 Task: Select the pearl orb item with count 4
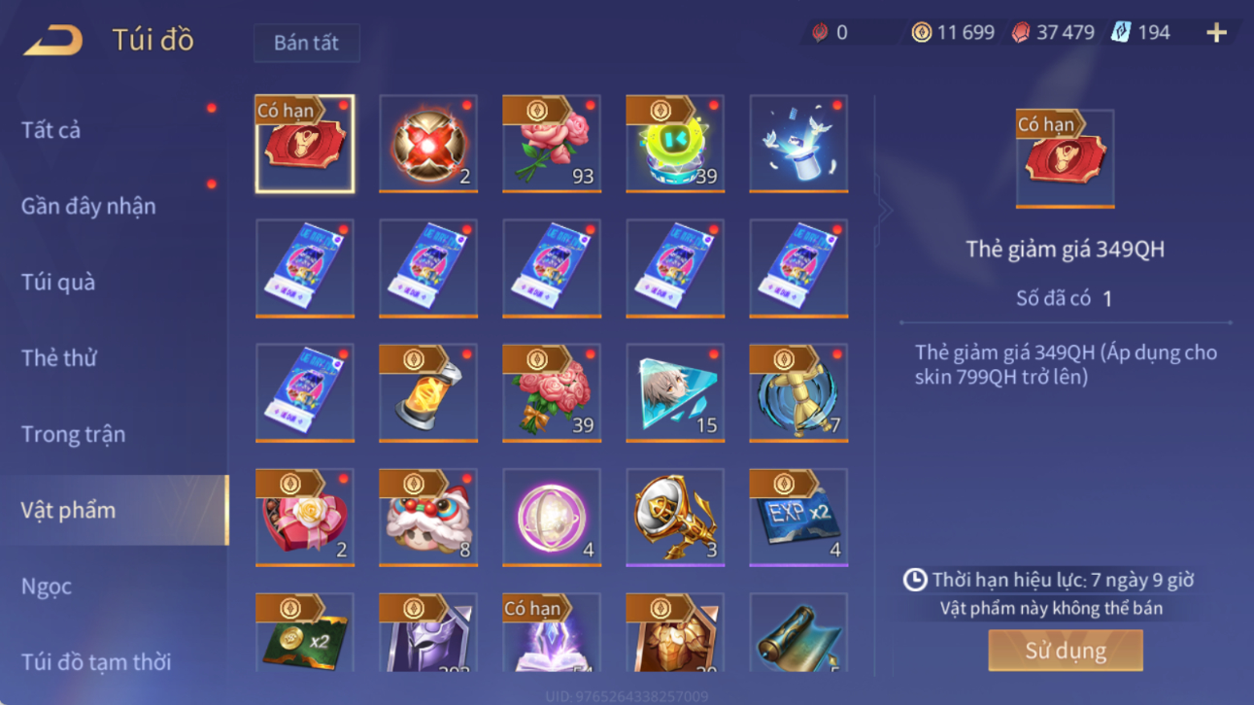[552, 518]
